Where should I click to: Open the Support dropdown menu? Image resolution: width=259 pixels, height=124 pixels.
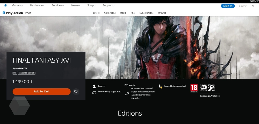click(x=109, y=5)
